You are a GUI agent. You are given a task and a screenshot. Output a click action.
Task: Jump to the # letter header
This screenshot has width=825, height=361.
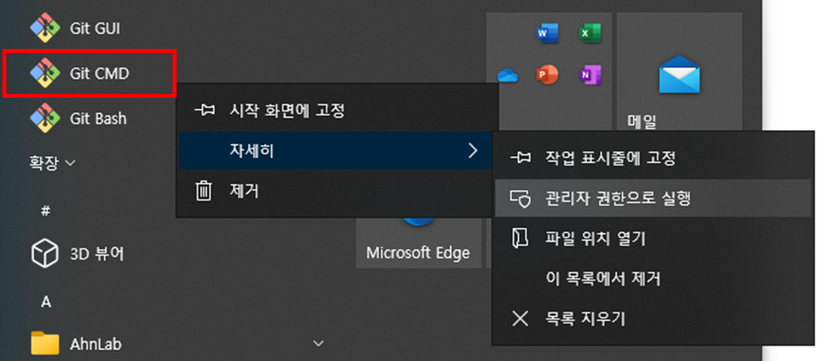click(x=46, y=211)
